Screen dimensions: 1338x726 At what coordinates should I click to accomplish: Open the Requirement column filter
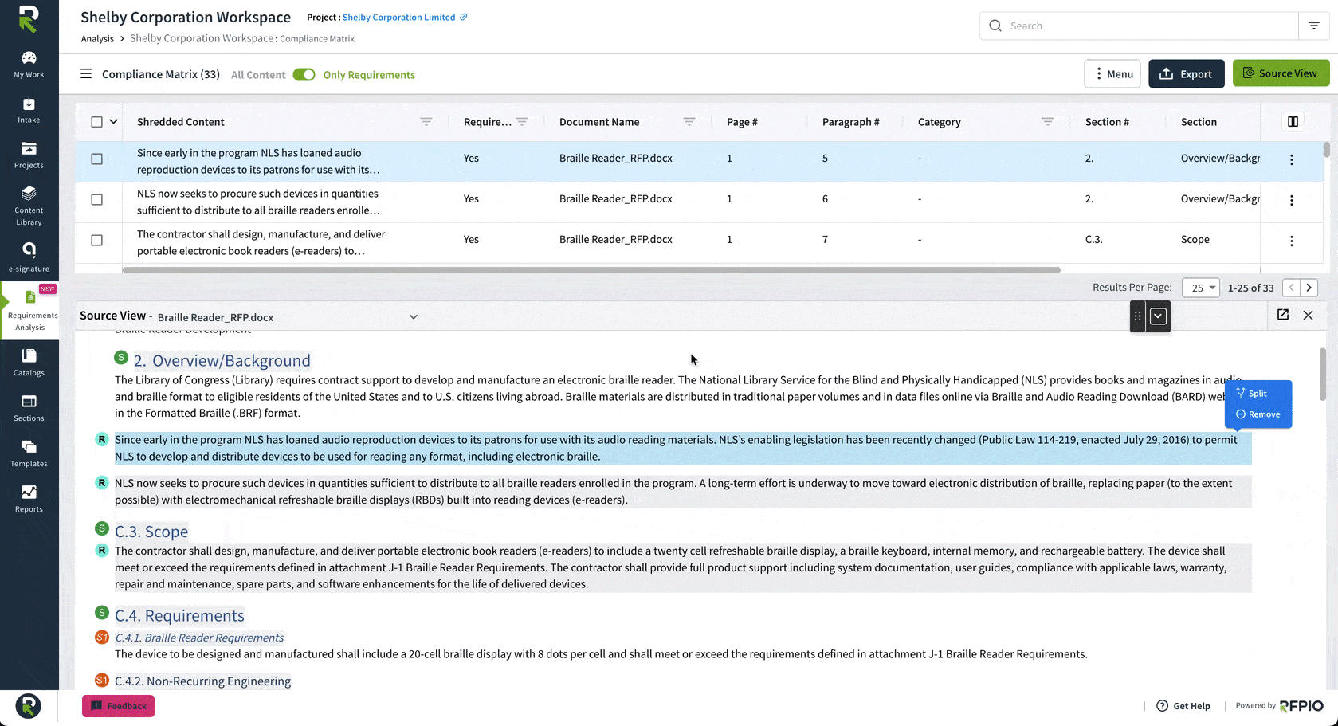[522, 122]
